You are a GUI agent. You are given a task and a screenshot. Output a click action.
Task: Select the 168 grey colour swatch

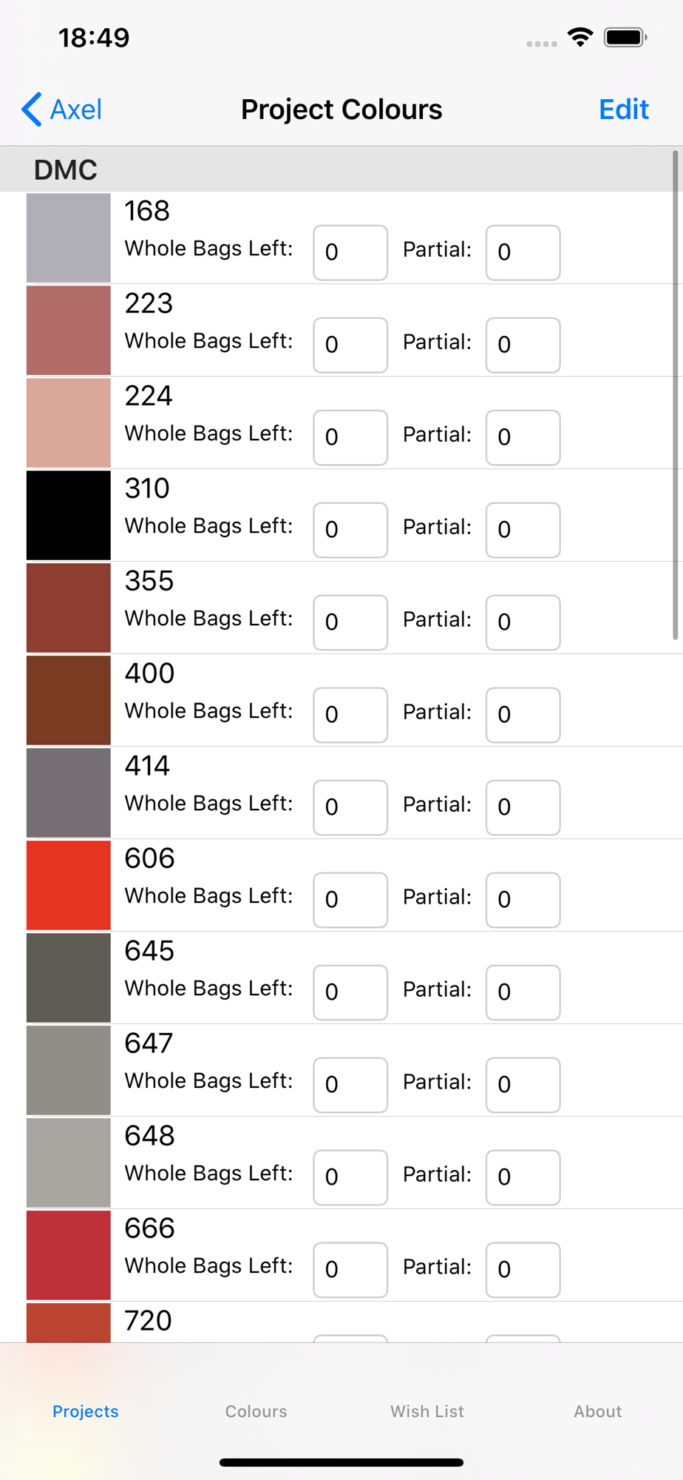69,238
